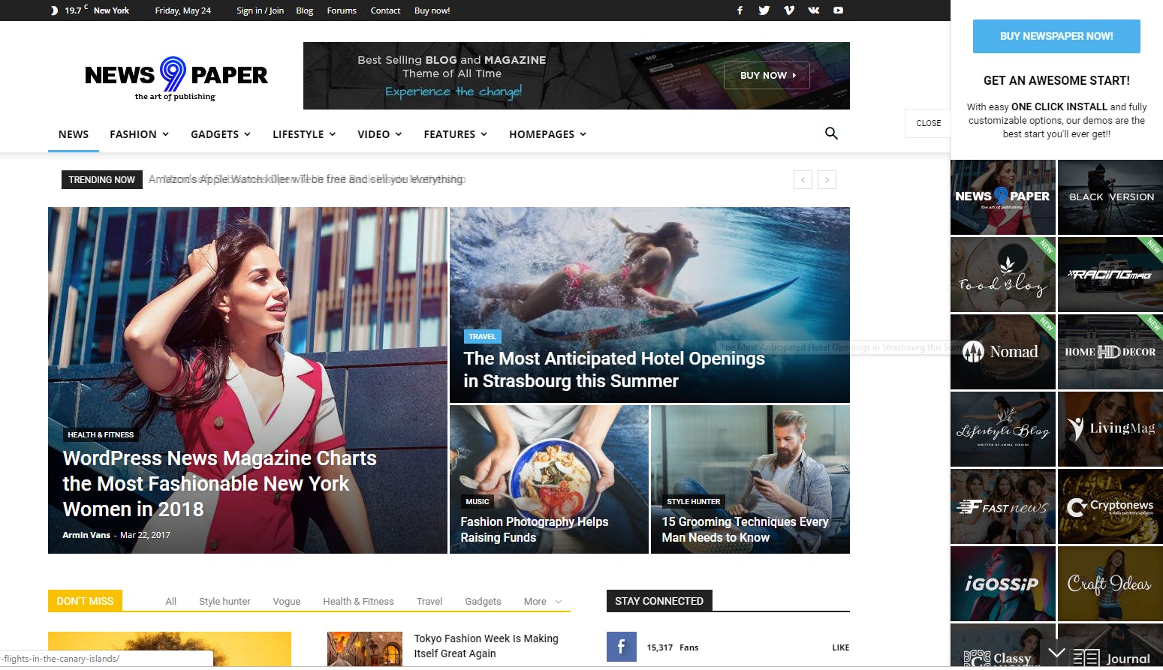1163x670 pixels.
Task: Select the Lifestyle Blog demo thumbnail
Action: click(x=1002, y=429)
